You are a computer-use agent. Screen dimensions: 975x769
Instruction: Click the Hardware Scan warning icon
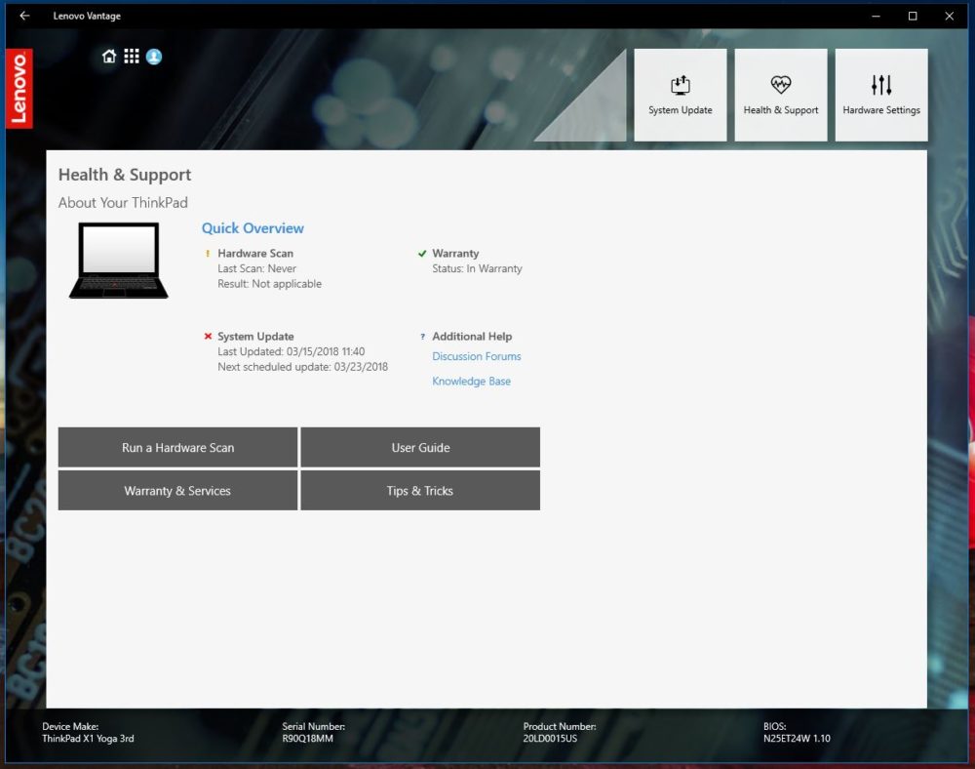208,253
